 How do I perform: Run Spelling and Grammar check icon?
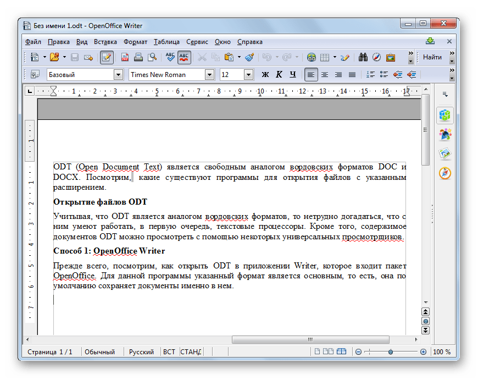[170, 57]
